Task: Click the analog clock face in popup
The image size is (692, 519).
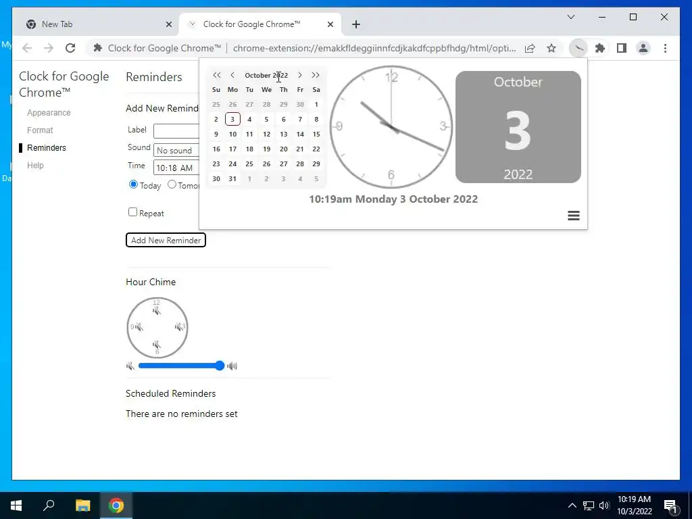Action: [x=391, y=126]
